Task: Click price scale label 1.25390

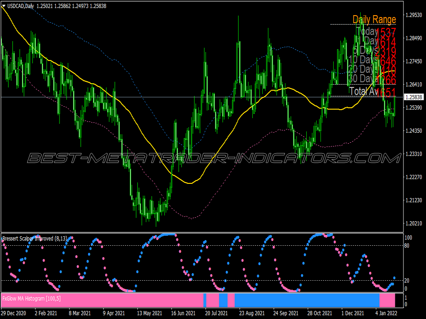Action: (x=414, y=108)
